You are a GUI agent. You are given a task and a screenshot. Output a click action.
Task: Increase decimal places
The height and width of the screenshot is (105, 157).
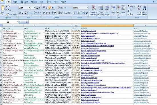(84, 13)
